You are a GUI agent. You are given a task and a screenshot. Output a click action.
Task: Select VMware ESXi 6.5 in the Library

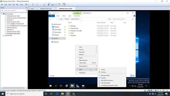click(x=12, y=28)
